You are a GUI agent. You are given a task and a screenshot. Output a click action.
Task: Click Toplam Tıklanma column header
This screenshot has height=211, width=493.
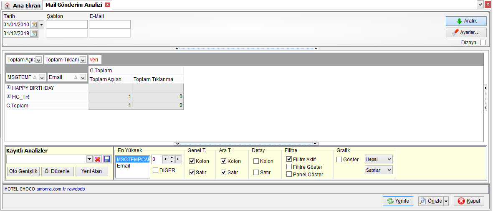click(x=158, y=79)
